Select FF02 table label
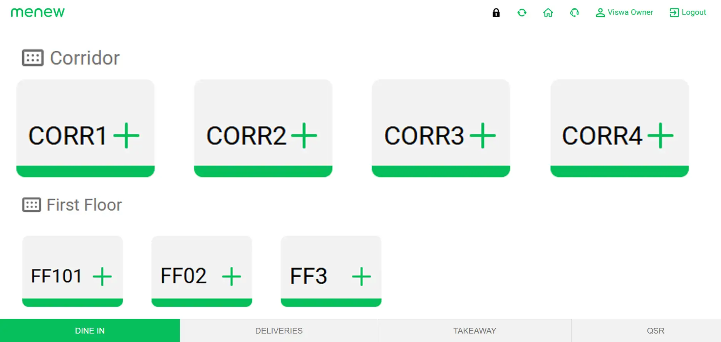This screenshot has width=721, height=342. (x=184, y=276)
